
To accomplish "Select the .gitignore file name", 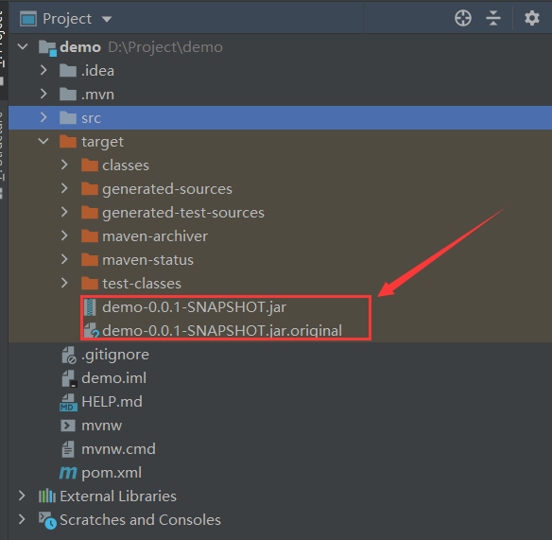I will coord(115,355).
